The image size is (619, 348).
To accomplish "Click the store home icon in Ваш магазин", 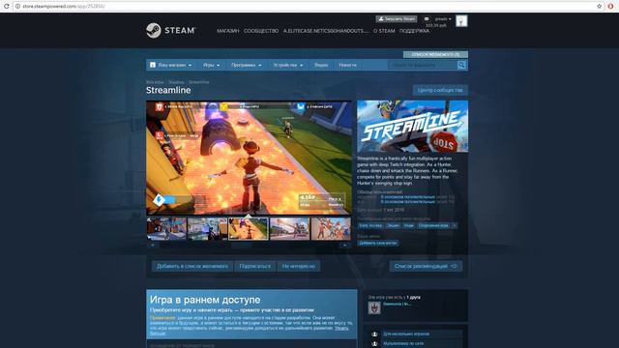I will 153,65.
